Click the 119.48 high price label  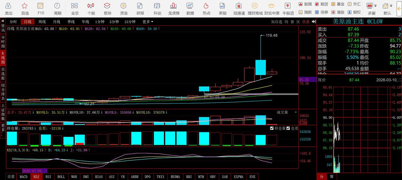[x=271, y=35]
